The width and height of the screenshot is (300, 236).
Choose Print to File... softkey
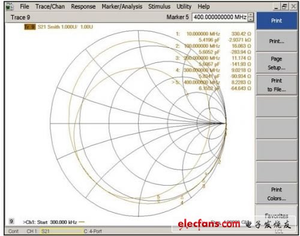click(277, 85)
